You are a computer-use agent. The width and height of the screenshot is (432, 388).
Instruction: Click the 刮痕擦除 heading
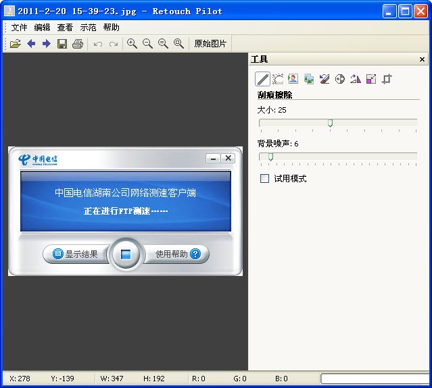tap(274, 95)
